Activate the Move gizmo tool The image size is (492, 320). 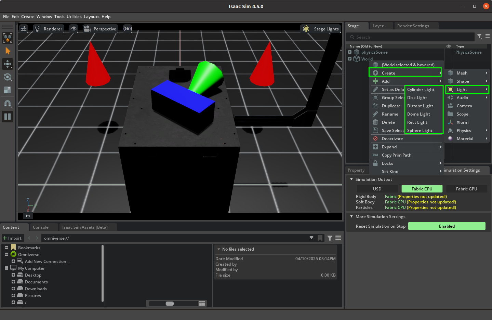8,64
